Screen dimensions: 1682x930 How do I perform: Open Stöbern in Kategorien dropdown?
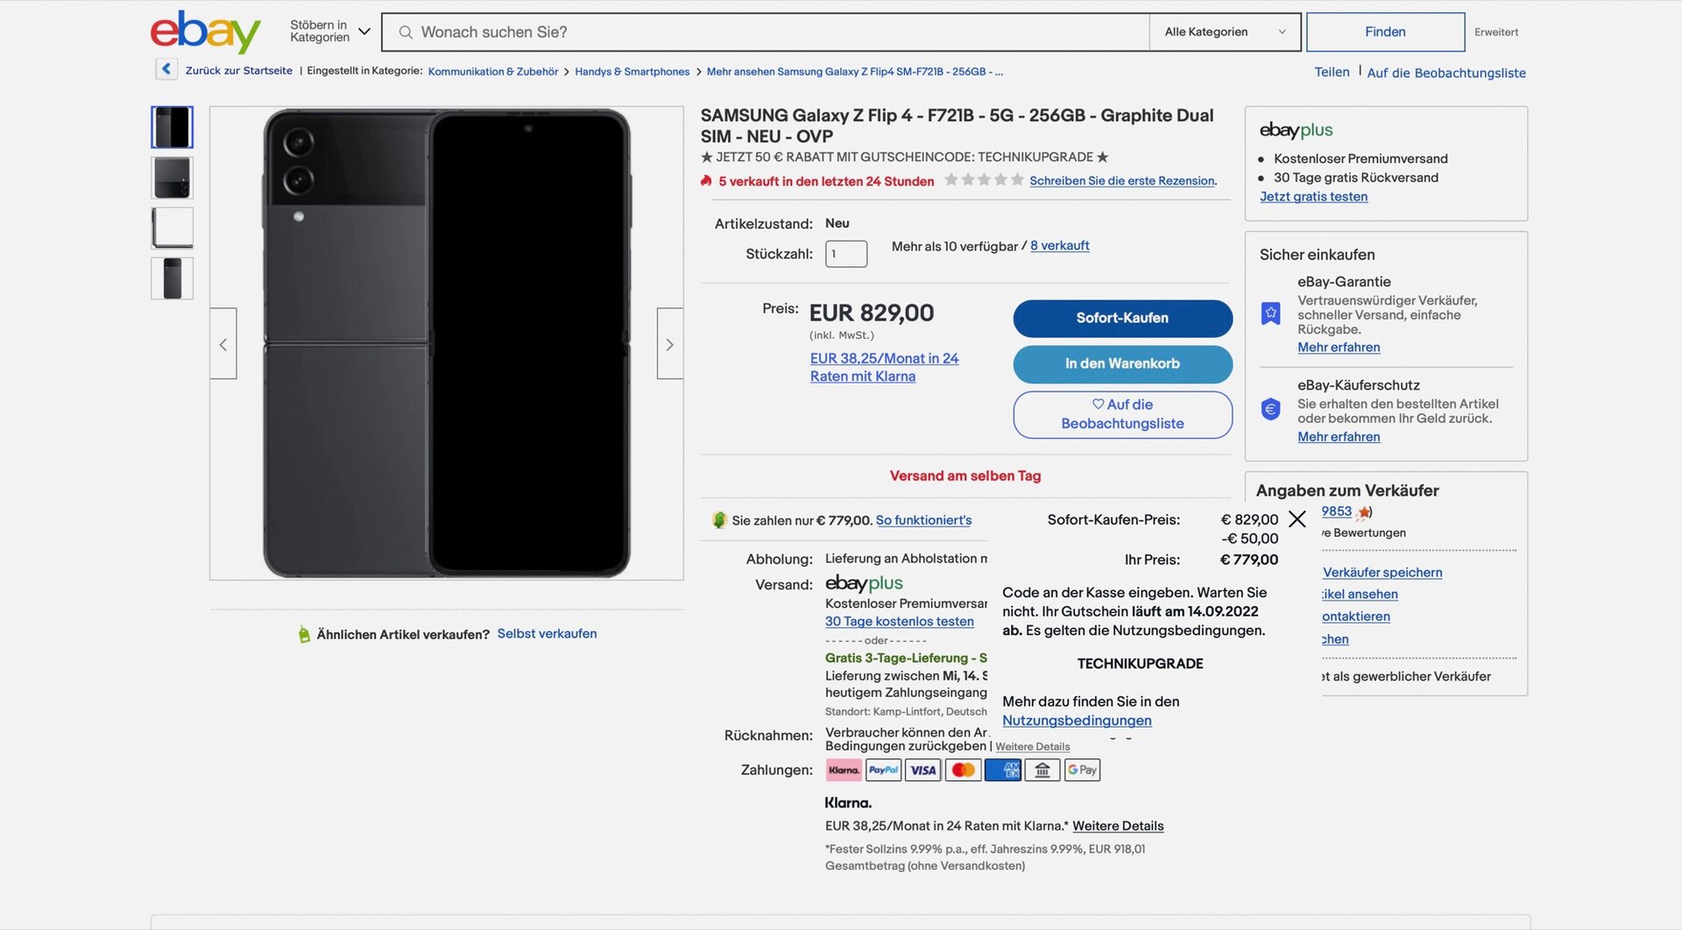click(330, 32)
